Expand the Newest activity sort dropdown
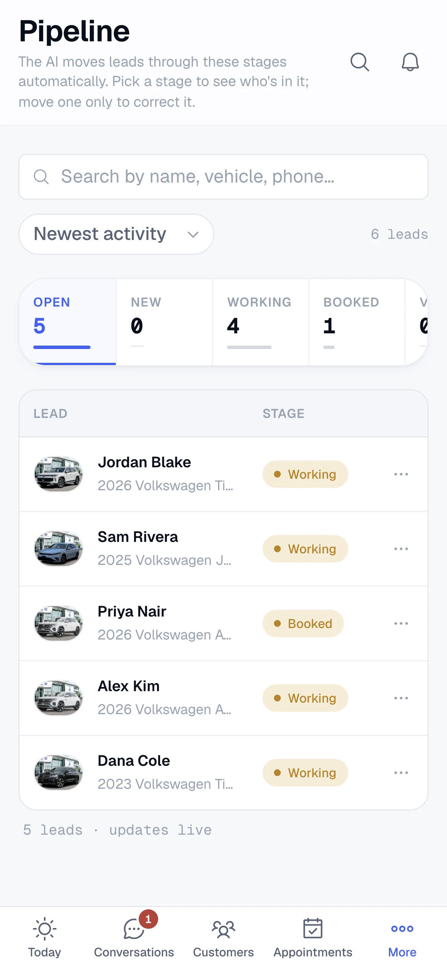 (116, 234)
